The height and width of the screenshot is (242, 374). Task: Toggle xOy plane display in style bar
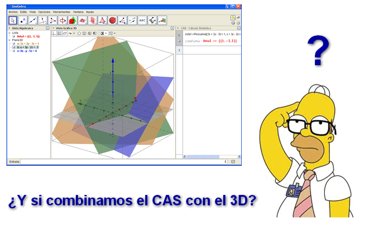pyautogui.click(x=65, y=34)
